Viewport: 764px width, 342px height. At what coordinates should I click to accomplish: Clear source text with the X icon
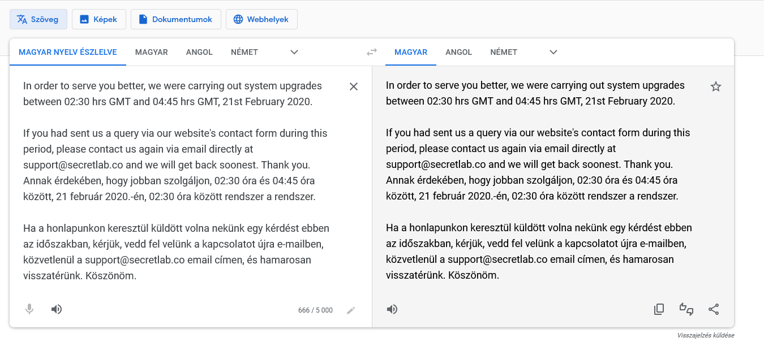point(354,86)
